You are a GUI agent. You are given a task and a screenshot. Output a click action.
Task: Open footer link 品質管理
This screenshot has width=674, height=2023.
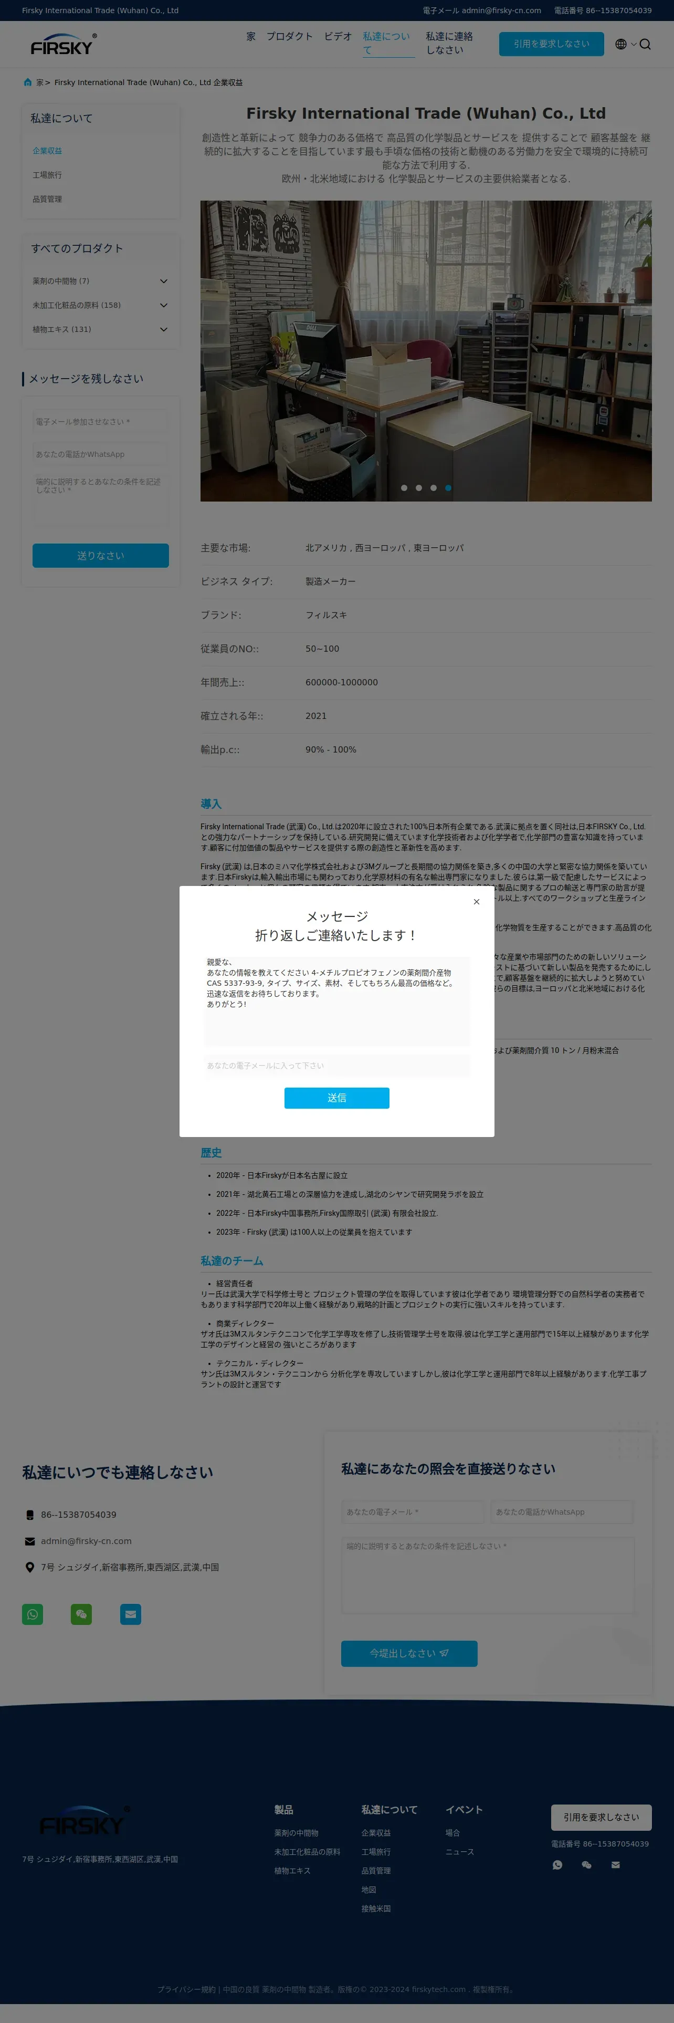tap(376, 1871)
